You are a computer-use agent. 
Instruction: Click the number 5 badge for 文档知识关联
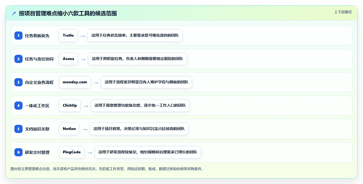coord(18,129)
